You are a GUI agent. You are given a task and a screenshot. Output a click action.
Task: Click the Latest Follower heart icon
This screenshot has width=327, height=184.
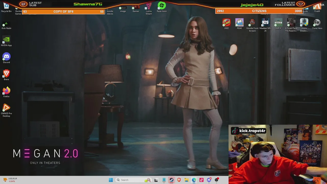click(x=301, y=4)
